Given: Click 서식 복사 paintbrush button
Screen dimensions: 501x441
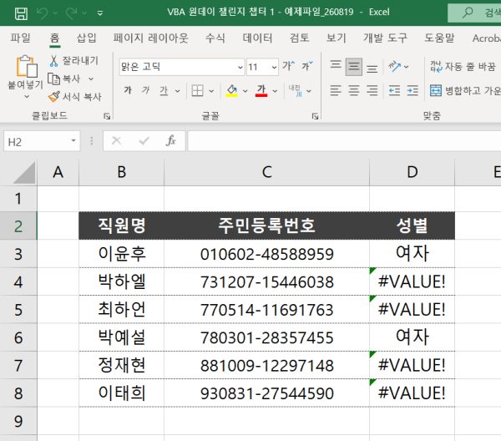Looking at the screenshot, I should pyautogui.click(x=75, y=97).
